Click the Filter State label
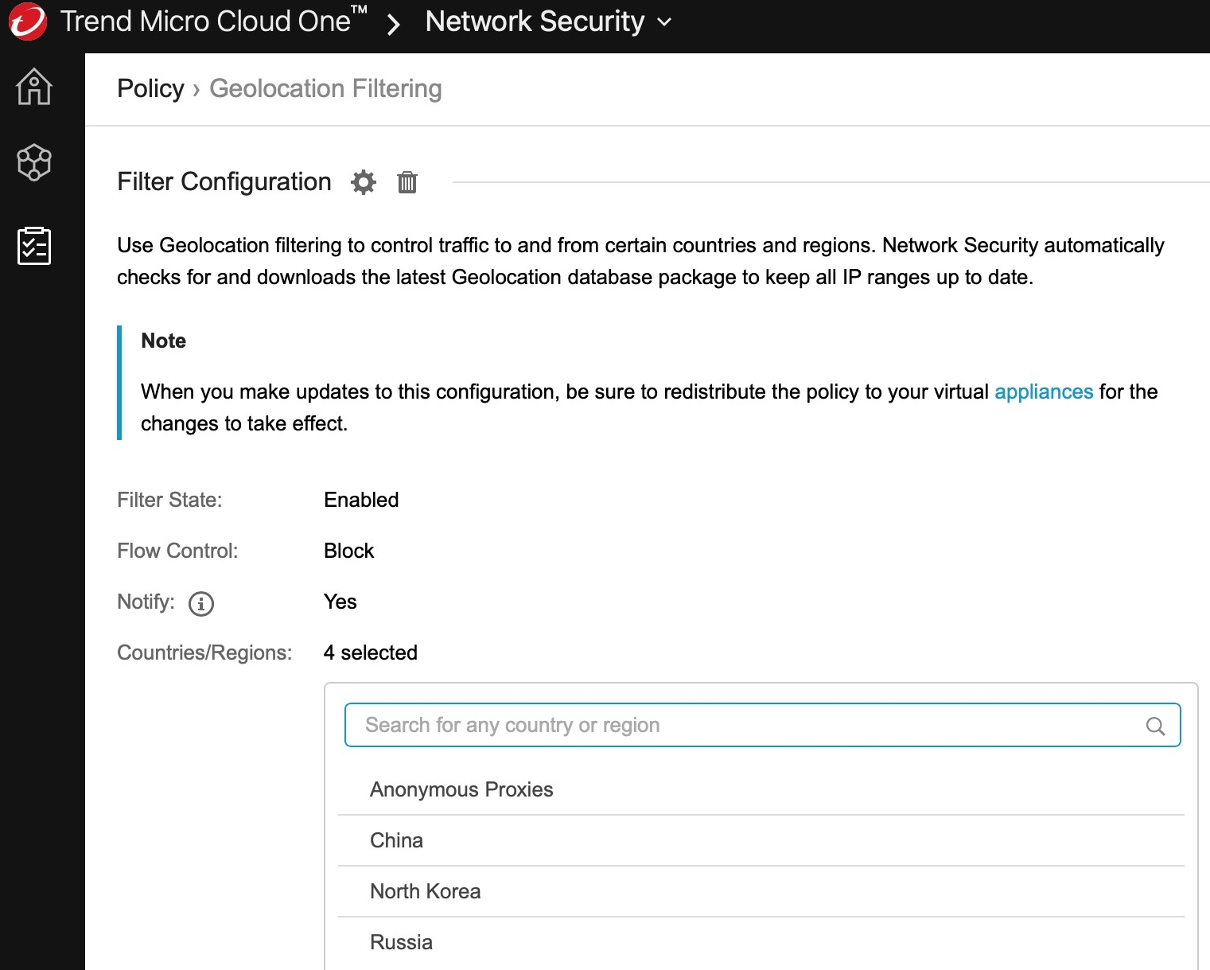Screen dimensions: 1210x970 pos(169,500)
